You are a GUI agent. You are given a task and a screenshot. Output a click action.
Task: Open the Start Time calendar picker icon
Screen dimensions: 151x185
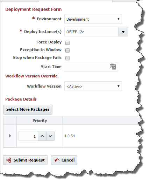[113, 67]
